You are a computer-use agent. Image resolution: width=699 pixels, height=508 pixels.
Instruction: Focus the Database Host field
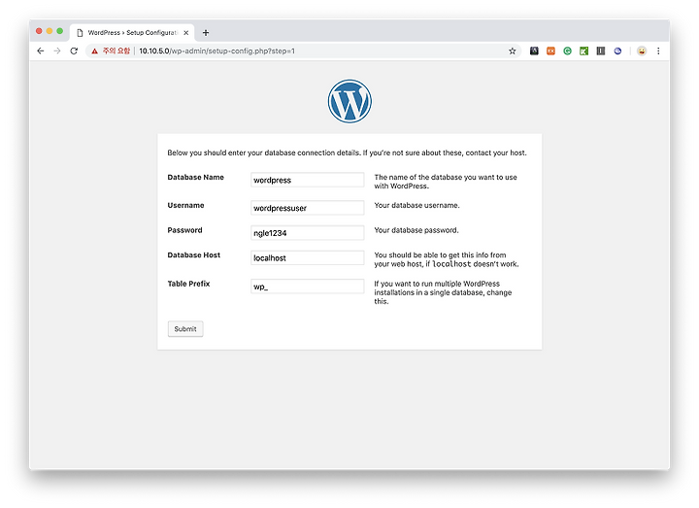[x=307, y=257]
